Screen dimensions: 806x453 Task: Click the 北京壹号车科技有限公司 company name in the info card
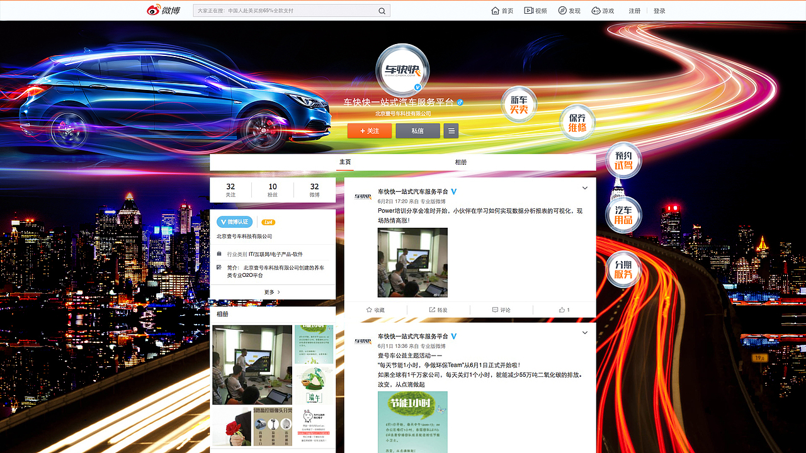point(244,237)
